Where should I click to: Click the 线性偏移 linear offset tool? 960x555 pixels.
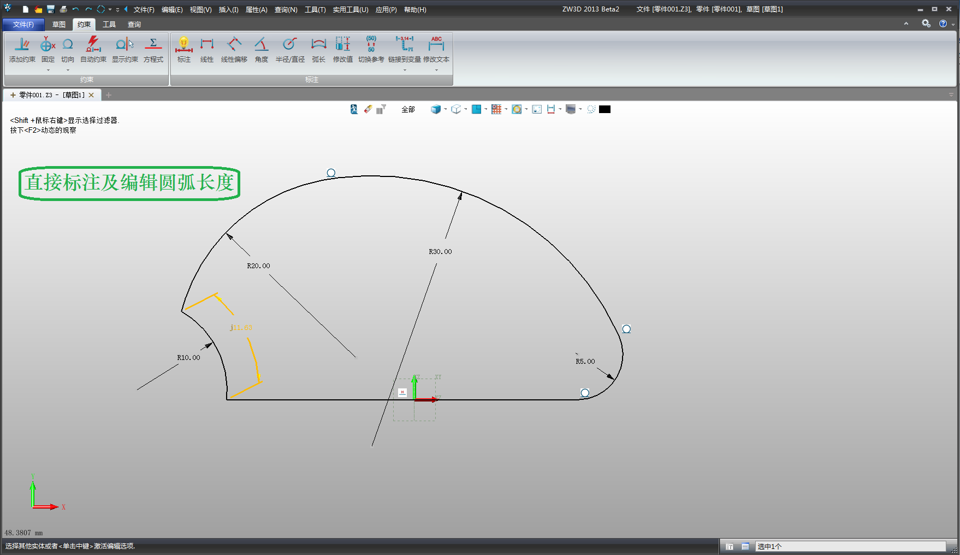pos(234,50)
